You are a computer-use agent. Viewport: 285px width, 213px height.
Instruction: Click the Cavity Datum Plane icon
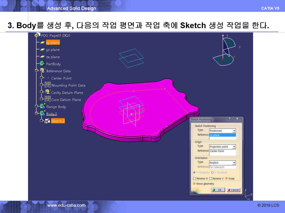[x=48, y=92]
